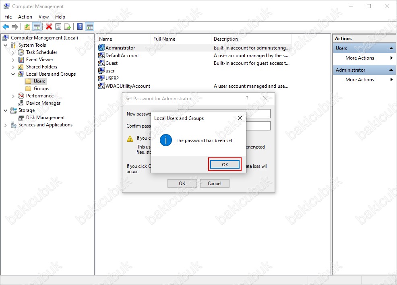397x285 pixels.
Task: Select Computer Management (Local) root node
Action: click(44, 38)
